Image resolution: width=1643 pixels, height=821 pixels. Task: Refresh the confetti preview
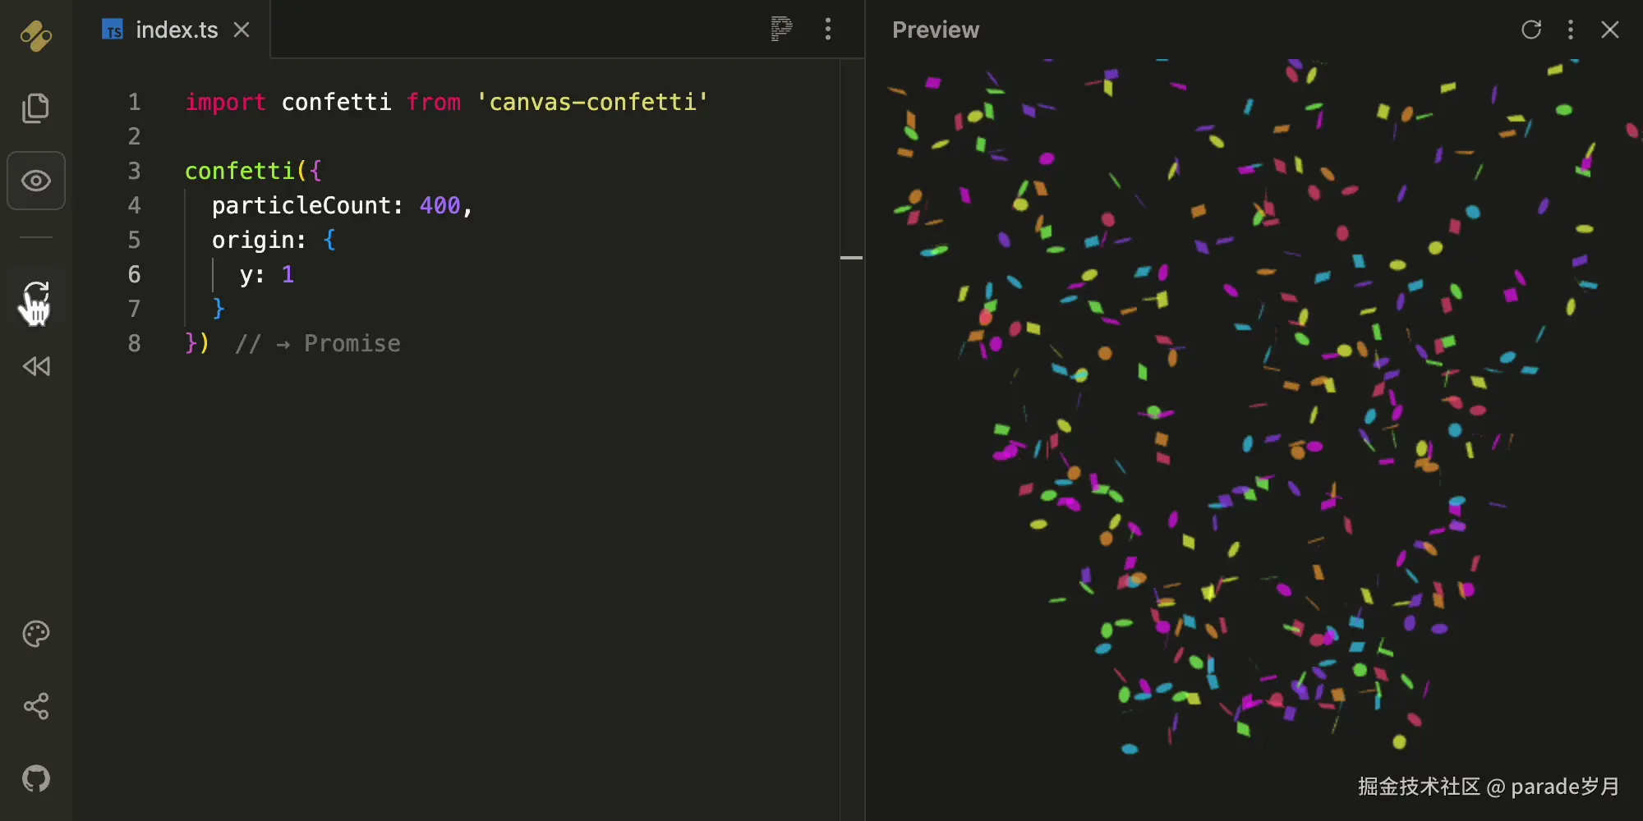click(1531, 30)
